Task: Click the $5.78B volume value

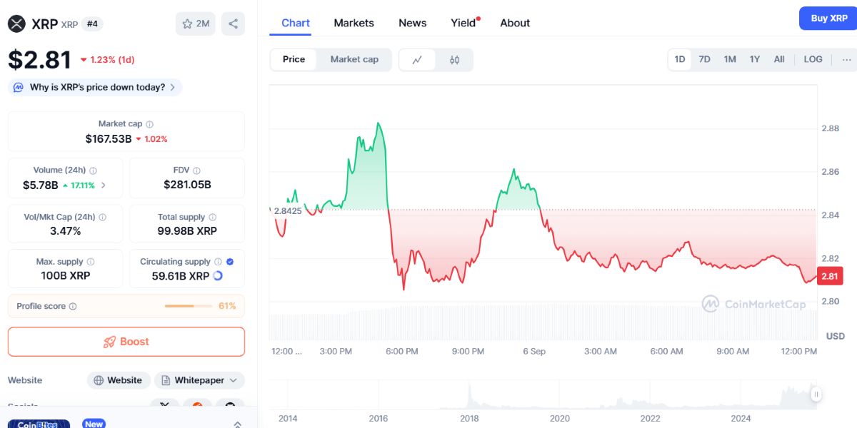Action: (x=41, y=185)
